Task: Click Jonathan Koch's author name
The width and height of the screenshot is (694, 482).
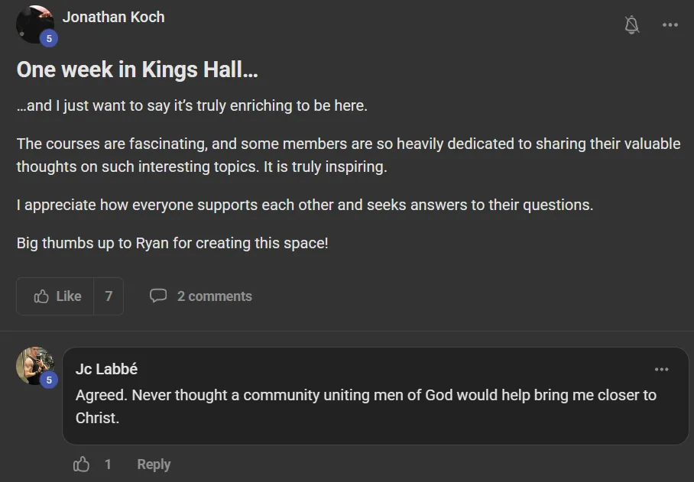Action: 113,17
